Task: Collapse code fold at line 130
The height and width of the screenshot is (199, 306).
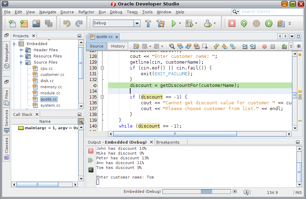Action: click(102, 68)
